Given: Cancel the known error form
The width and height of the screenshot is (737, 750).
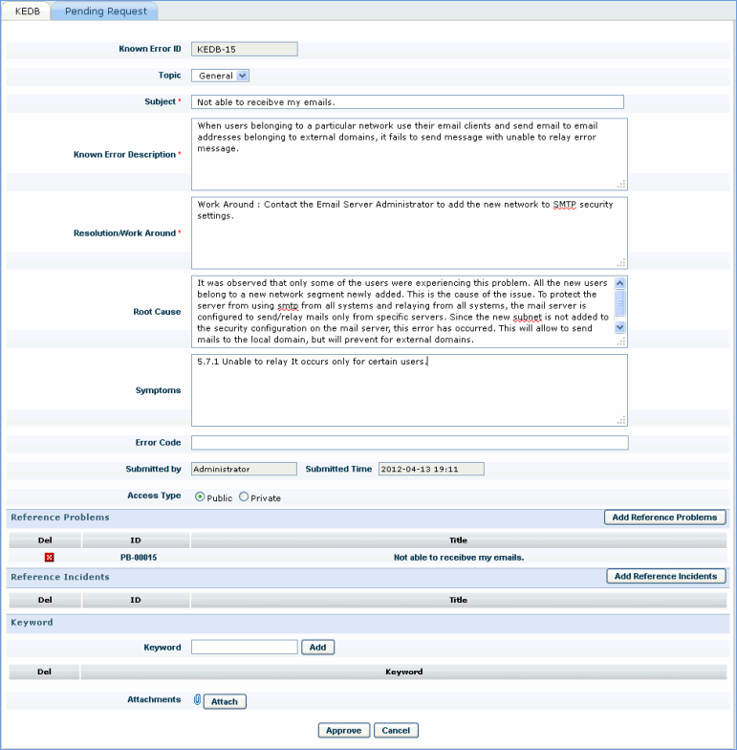Looking at the screenshot, I should (x=396, y=731).
